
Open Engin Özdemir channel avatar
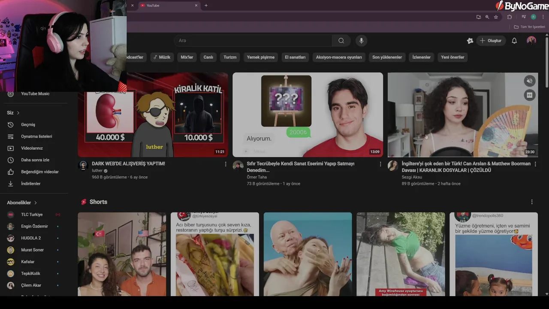click(x=11, y=226)
